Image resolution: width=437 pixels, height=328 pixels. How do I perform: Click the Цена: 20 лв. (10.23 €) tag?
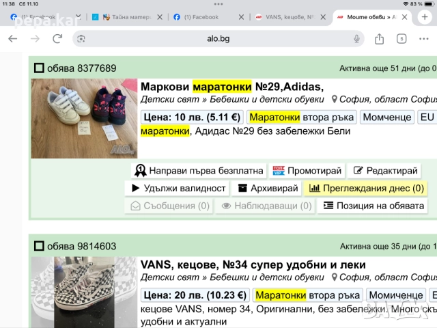[195, 295]
